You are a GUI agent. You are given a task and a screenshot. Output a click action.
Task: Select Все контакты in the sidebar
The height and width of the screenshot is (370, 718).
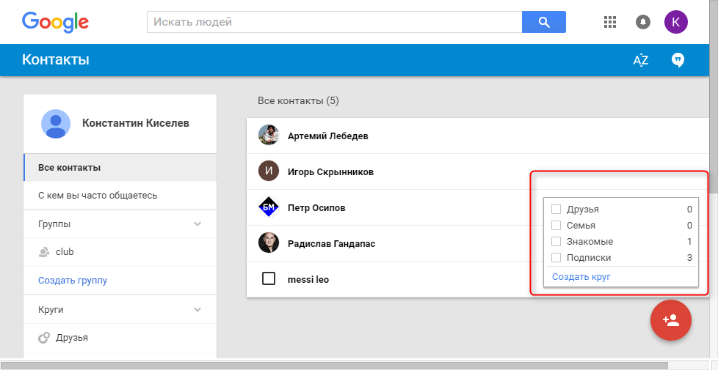(x=70, y=168)
